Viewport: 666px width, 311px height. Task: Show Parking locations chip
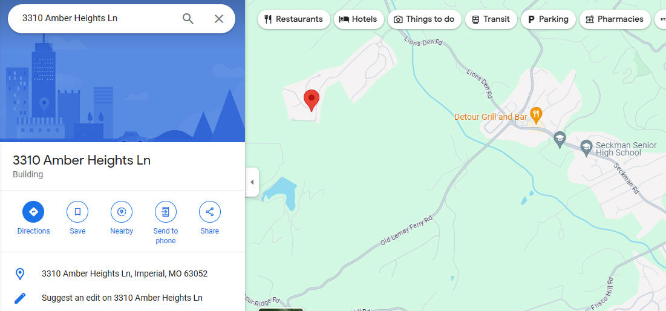548,19
